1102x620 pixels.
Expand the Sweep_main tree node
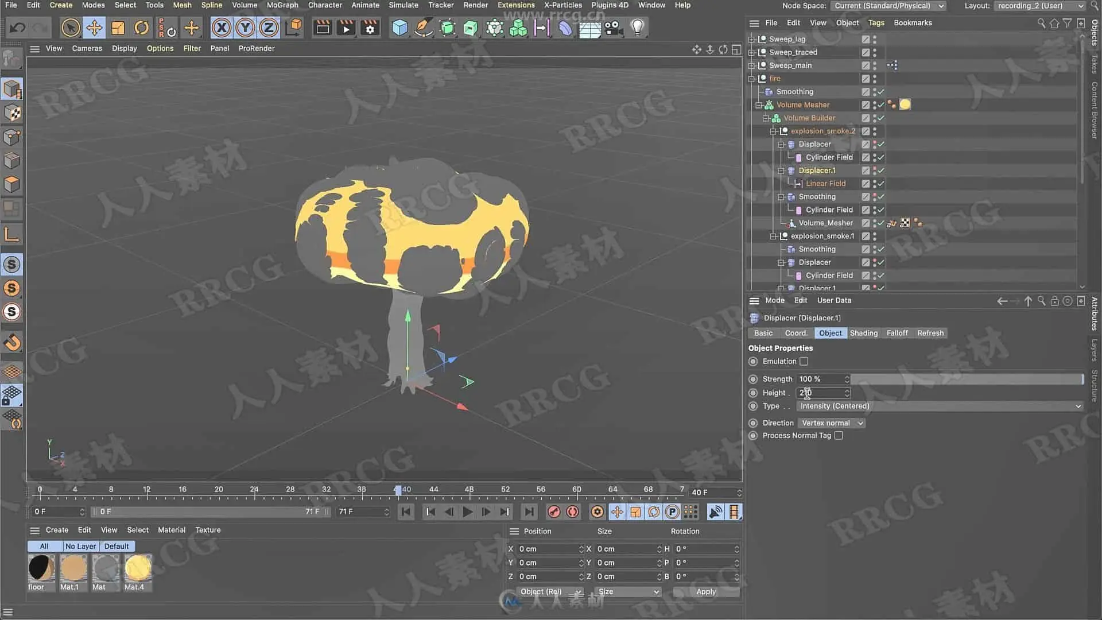751,65
